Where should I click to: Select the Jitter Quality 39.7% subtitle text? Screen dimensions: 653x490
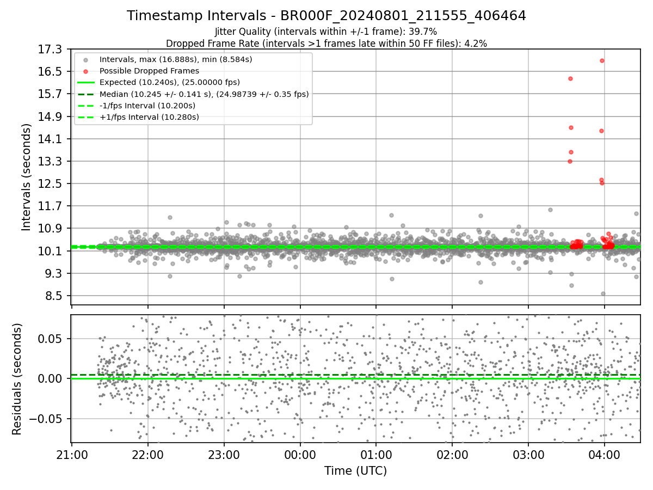coord(326,32)
